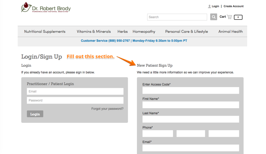
Task: Click the first Phone number box
Action: [x=158, y=134]
